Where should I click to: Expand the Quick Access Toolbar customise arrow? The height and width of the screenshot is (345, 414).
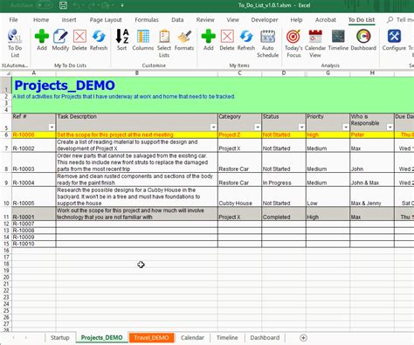[x=122, y=5]
